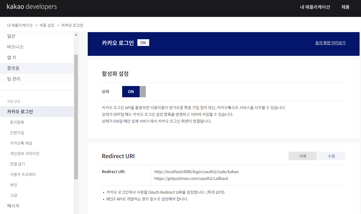361x214 pixels.
Task: Click the line describing 상태가 OFF일 때
Action: (x=168, y=114)
